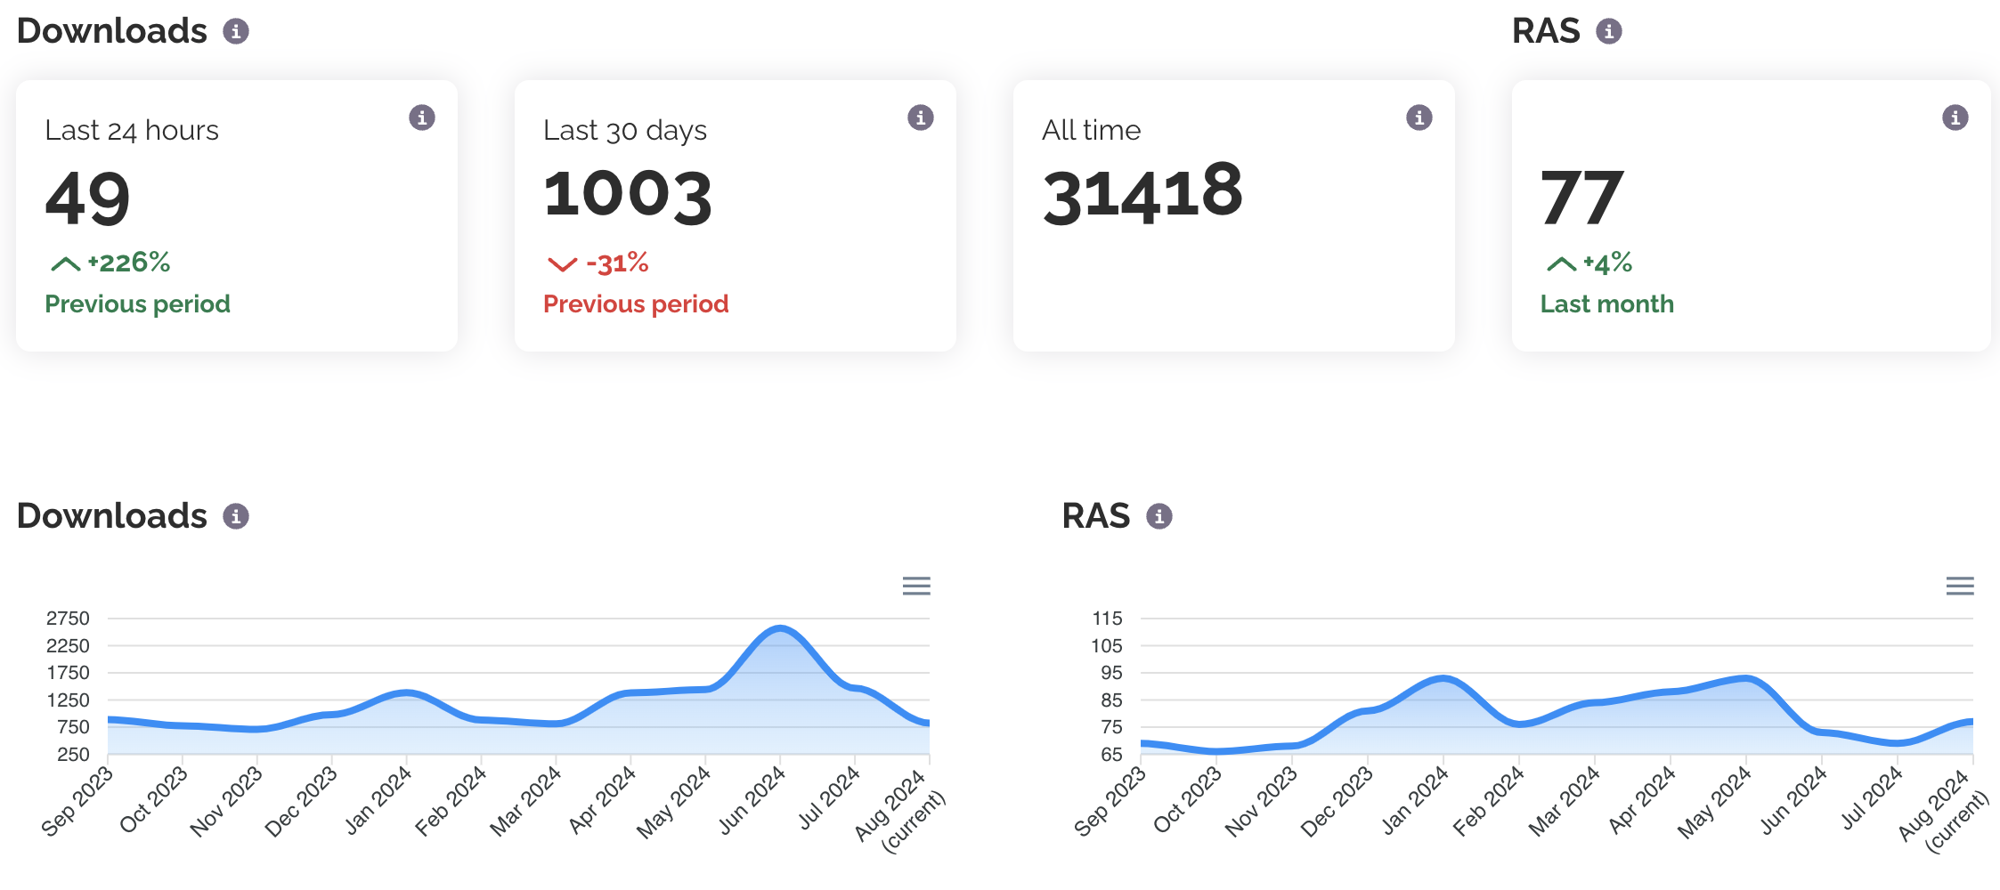Click the Last 30 days label
Image resolution: width=2000 pixels, height=890 pixels.
[625, 131]
